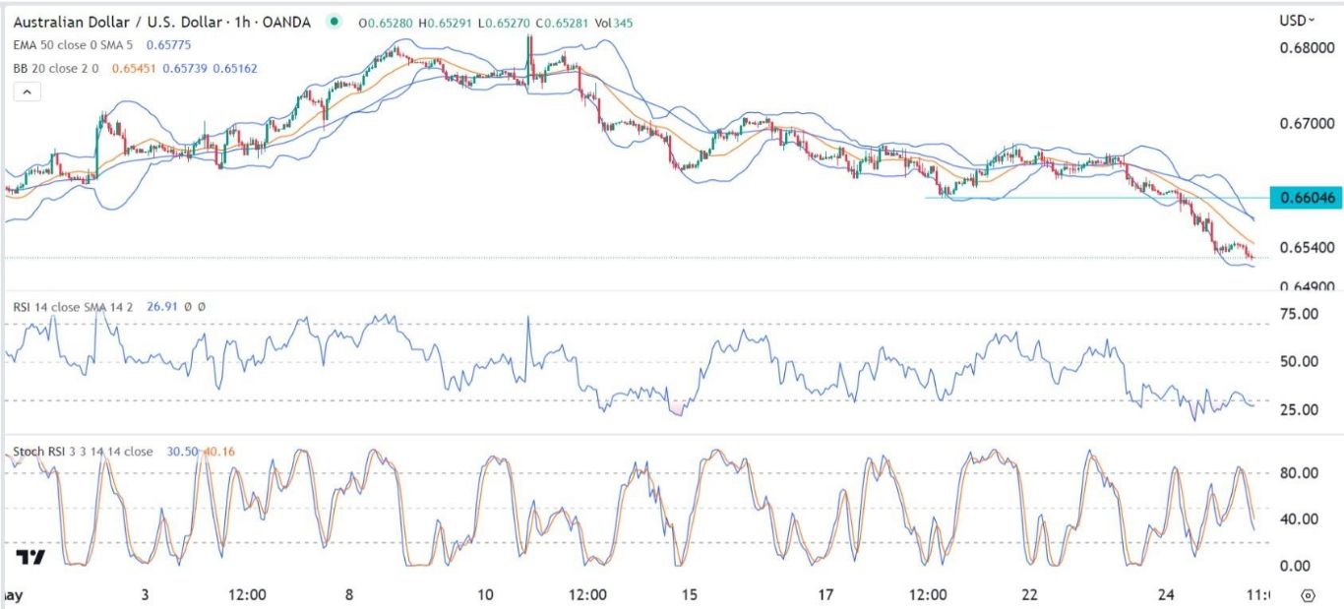The height and width of the screenshot is (609, 1344).
Task: Click the horizontal support line at 0.66046
Action: (1082, 198)
